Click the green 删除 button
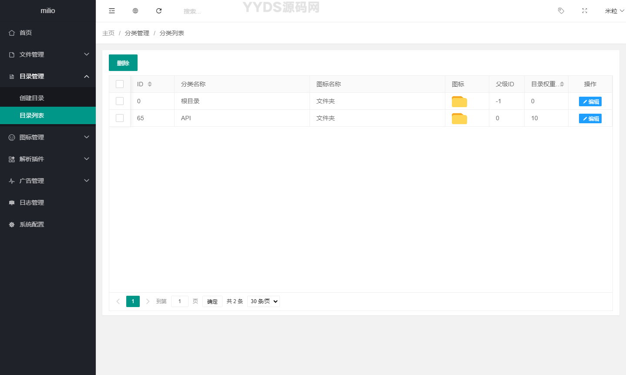Screen dimensions: 626x375 click(x=123, y=63)
